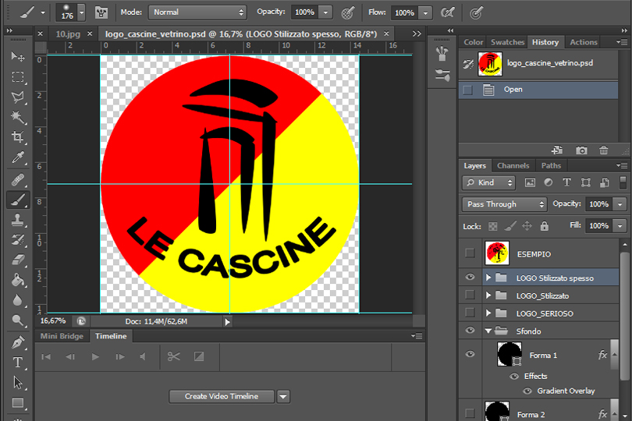Select the Magic Wand tool

(17, 117)
